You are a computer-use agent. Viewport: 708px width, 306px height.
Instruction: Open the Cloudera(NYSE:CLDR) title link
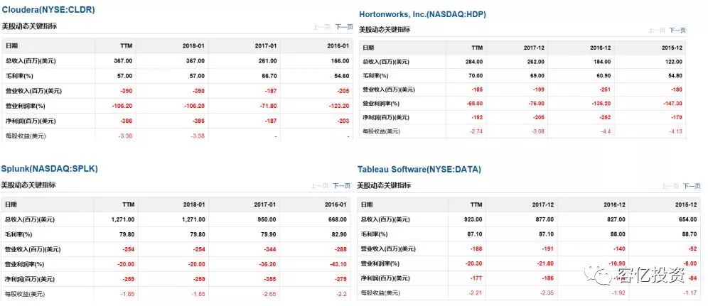coord(48,9)
